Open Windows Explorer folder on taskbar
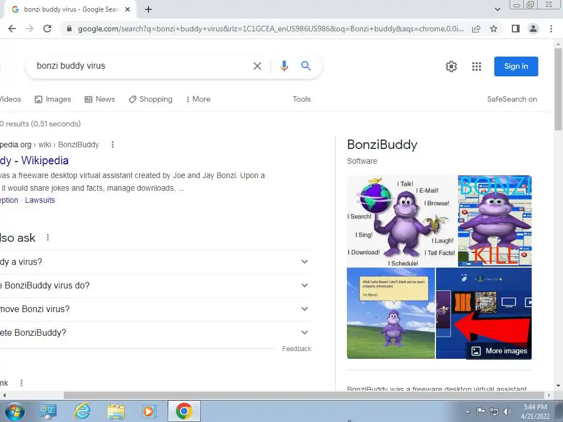This screenshot has width=563, height=422. click(115, 411)
